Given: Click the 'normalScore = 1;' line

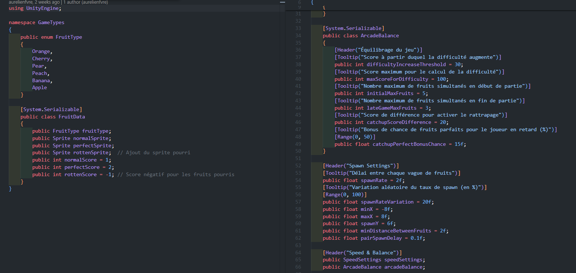Looking at the screenshot, I should pos(72,160).
